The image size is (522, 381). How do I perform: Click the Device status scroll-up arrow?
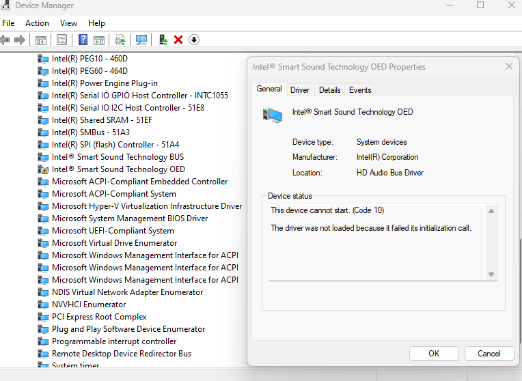coord(491,211)
